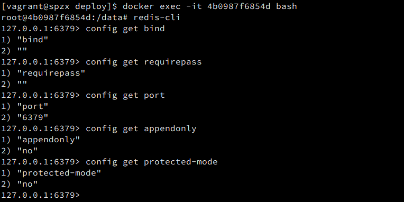404x202 pixels.
Task: Click the empty value under requirepass
Action: pos(14,84)
